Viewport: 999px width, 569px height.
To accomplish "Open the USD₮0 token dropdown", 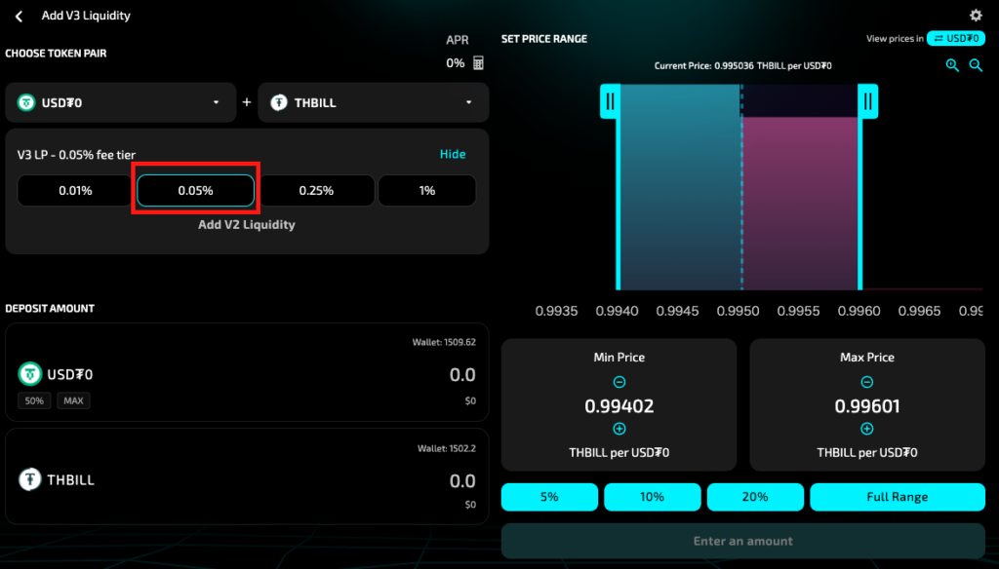I will [121, 102].
